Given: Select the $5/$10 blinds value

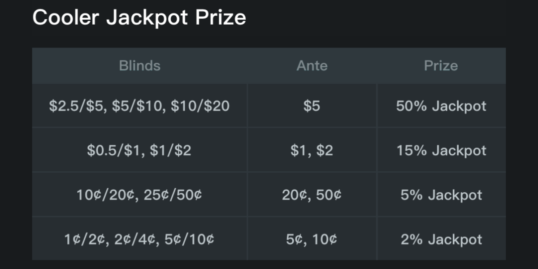Looking at the screenshot, I should (137, 106).
